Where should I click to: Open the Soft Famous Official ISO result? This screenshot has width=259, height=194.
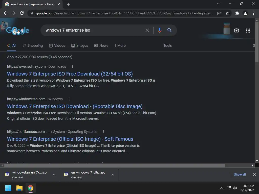click(x=70, y=139)
